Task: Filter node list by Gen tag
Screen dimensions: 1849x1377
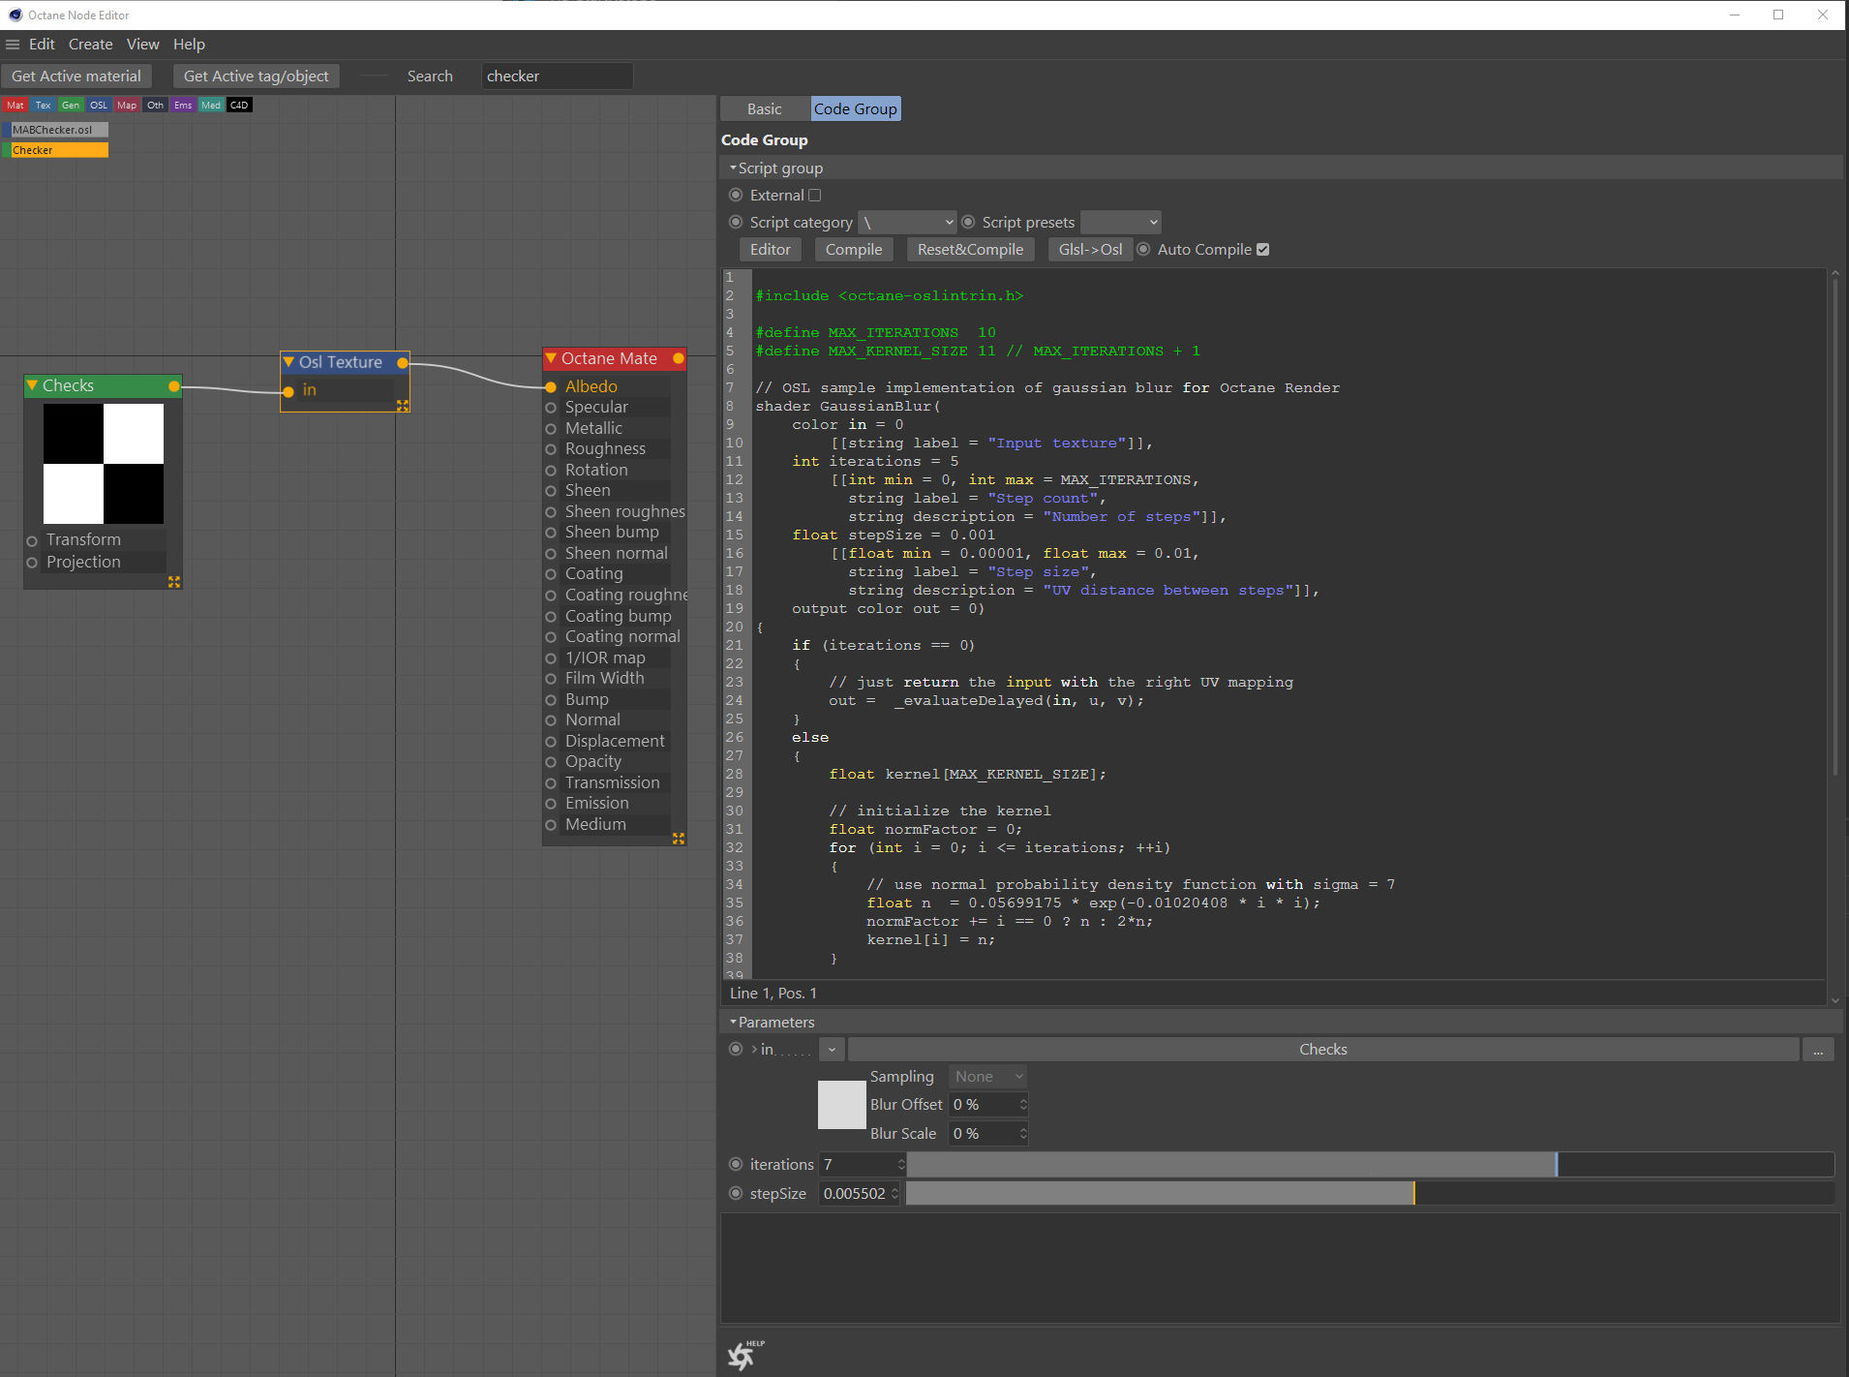Action: pyautogui.click(x=71, y=105)
